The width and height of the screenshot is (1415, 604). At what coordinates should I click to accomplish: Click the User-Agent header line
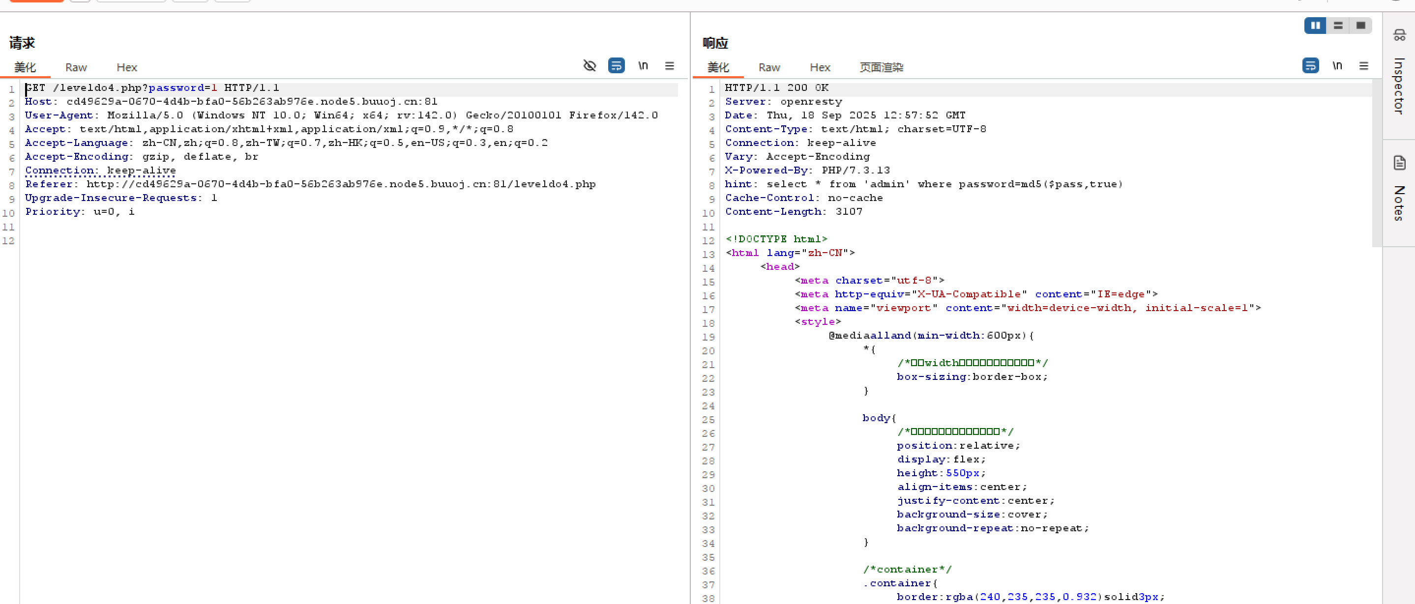341,115
